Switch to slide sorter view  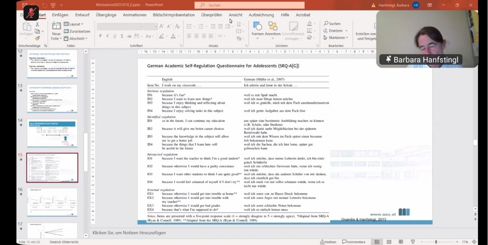point(389,242)
